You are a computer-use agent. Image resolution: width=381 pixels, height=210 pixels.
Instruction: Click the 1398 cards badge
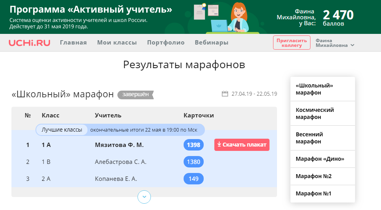[x=193, y=145]
